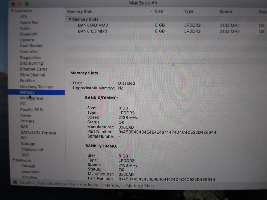Select SAS in the sidebar
The height and width of the screenshot is (200, 267).
coord(24,127)
